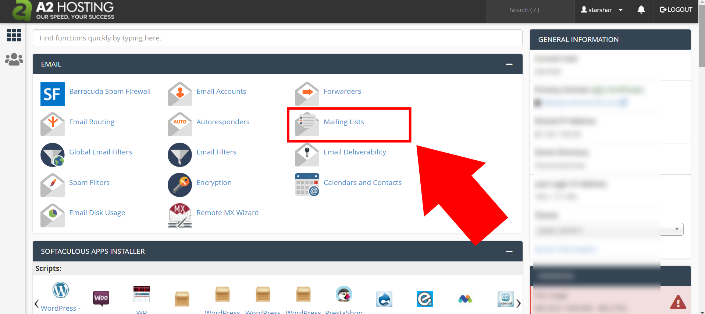Viewport: 705px width, 314px height.
Task: Click the EMAIL section header title
Action: (x=51, y=64)
